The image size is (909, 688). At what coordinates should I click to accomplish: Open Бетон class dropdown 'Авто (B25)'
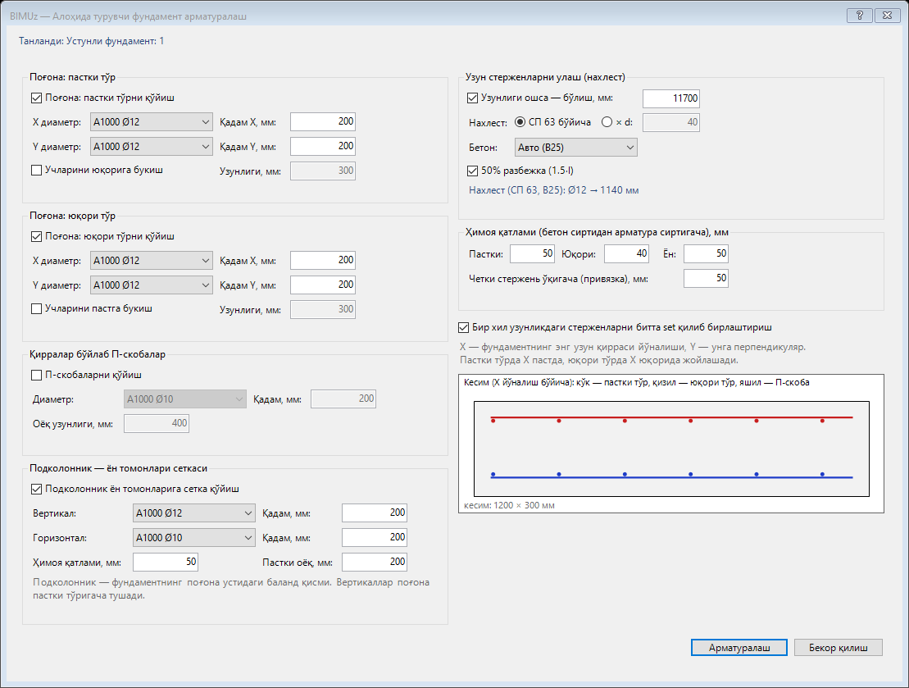pos(575,148)
